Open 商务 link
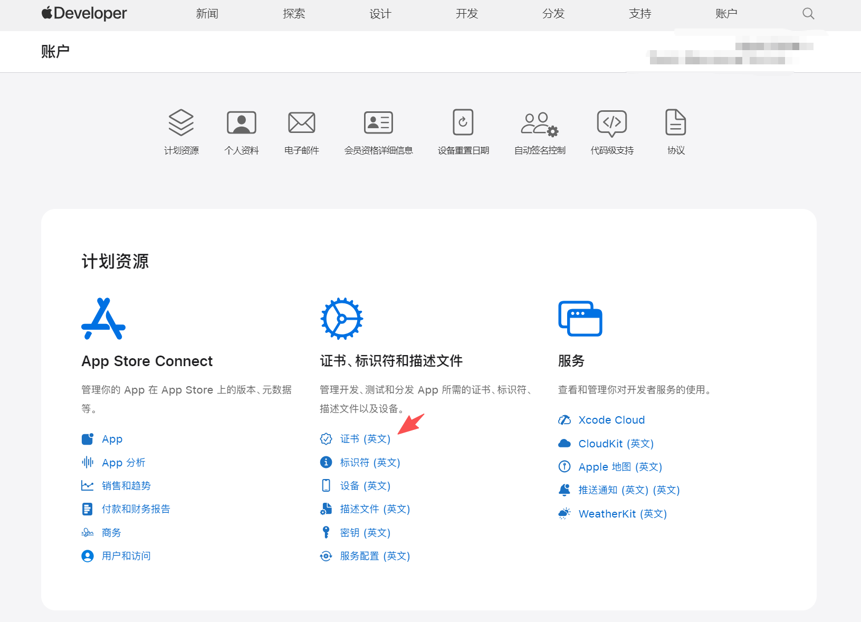The width and height of the screenshot is (861, 622). [112, 533]
